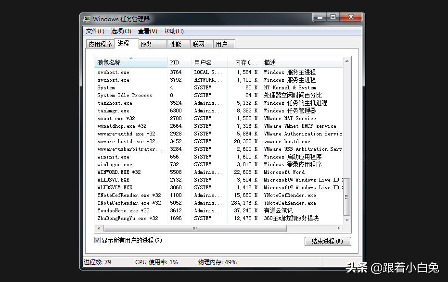Sort by 内存 column header
Image resolution: width=448 pixels, height=282 pixels.
(x=244, y=62)
